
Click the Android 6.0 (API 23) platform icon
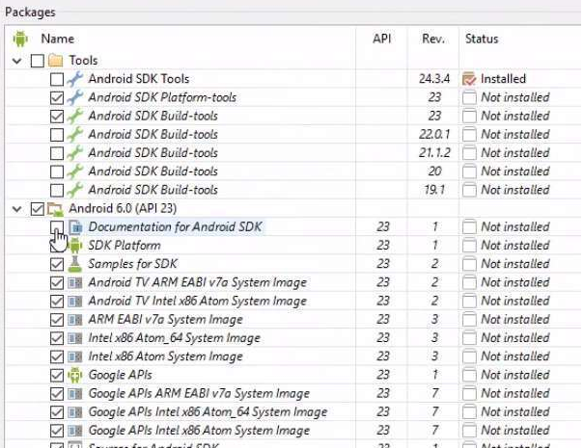(x=56, y=208)
